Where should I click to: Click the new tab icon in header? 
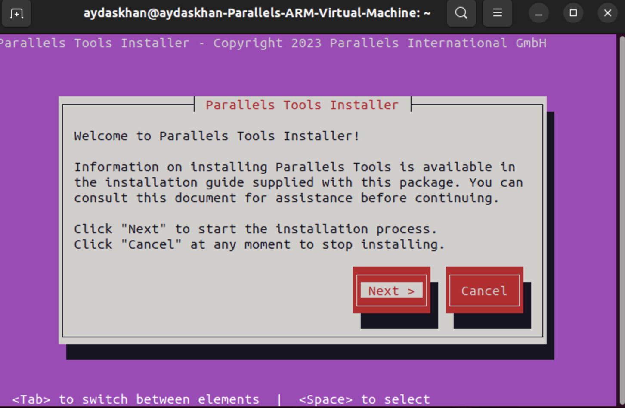(16, 13)
